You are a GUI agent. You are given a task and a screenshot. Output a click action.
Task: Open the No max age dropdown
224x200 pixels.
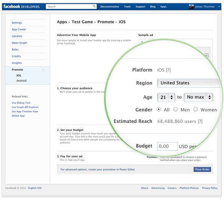tap(198, 98)
